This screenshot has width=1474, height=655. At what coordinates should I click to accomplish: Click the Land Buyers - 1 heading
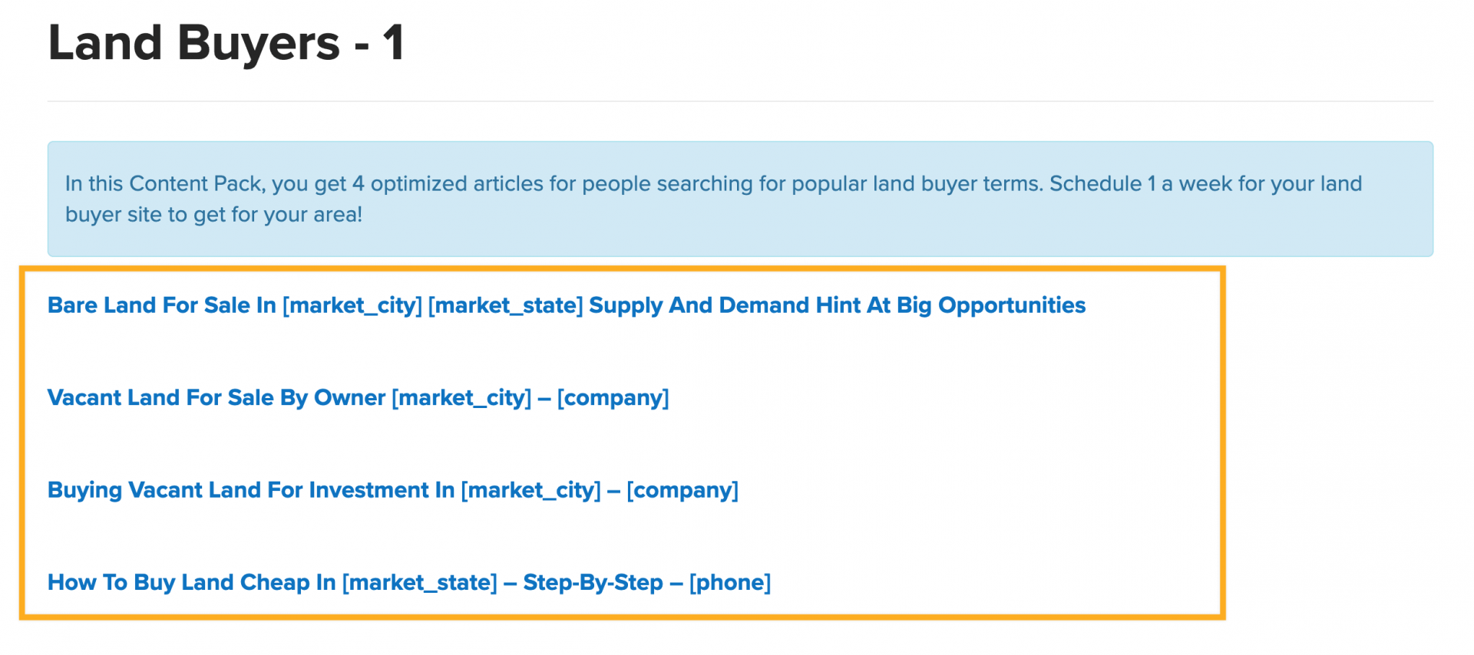click(x=226, y=43)
